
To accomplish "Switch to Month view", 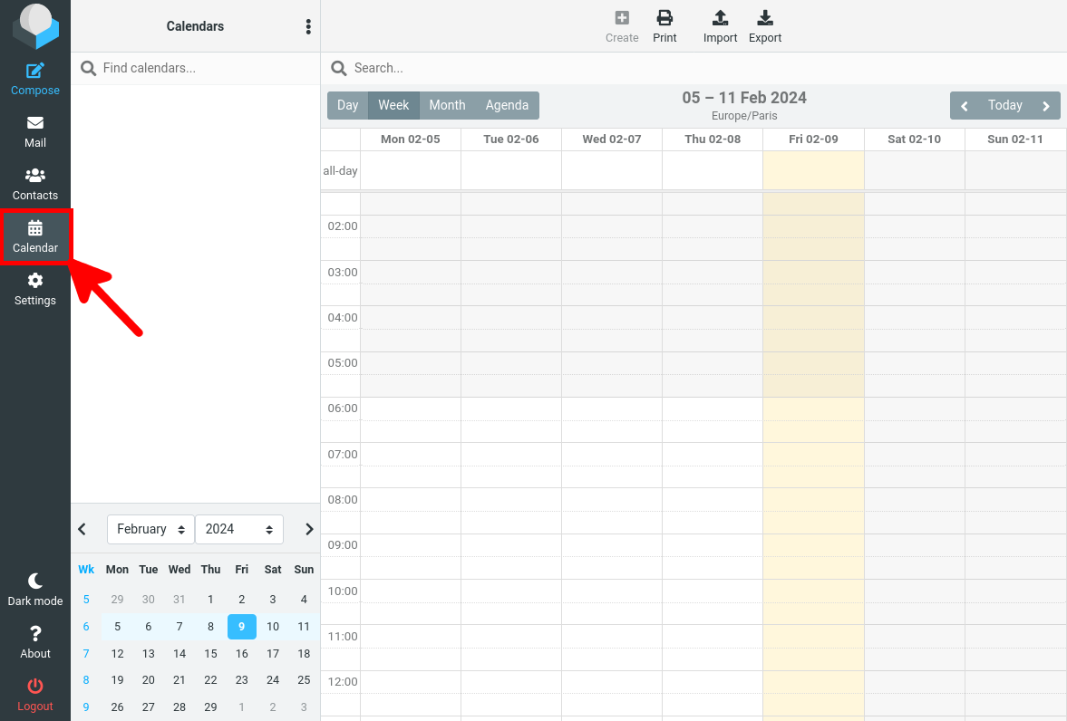I will (447, 105).
